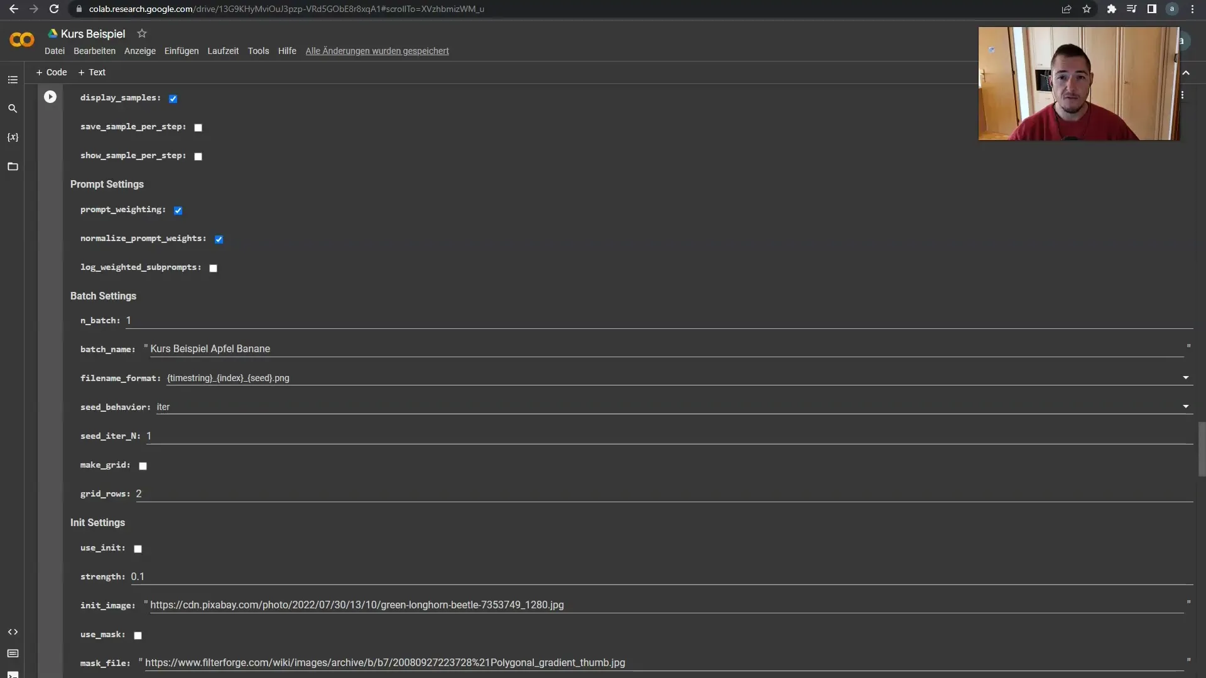Open cell options three-dot menu

pos(1182,95)
